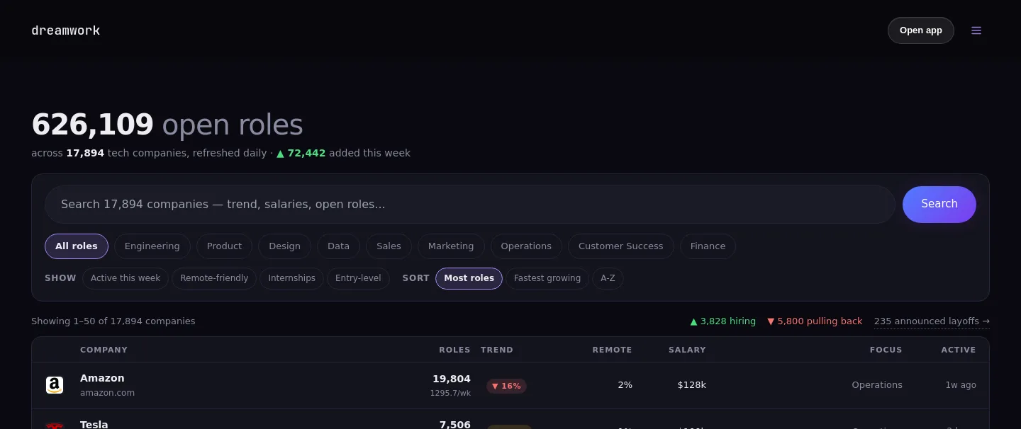Screen dimensions: 1021x429
Task: Select the Data role filter
Action: pos(338,246)
